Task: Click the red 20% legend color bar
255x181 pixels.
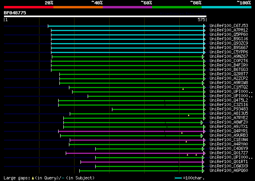Action: (x=29, y=7)
